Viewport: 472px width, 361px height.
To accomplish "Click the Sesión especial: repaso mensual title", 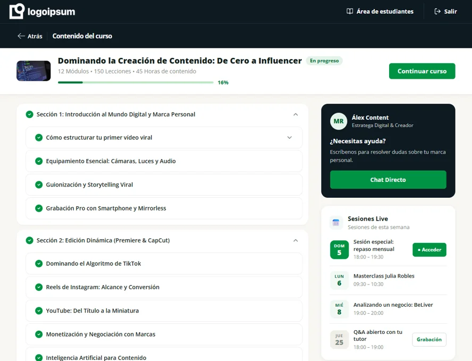I will (x=374, y=246).
